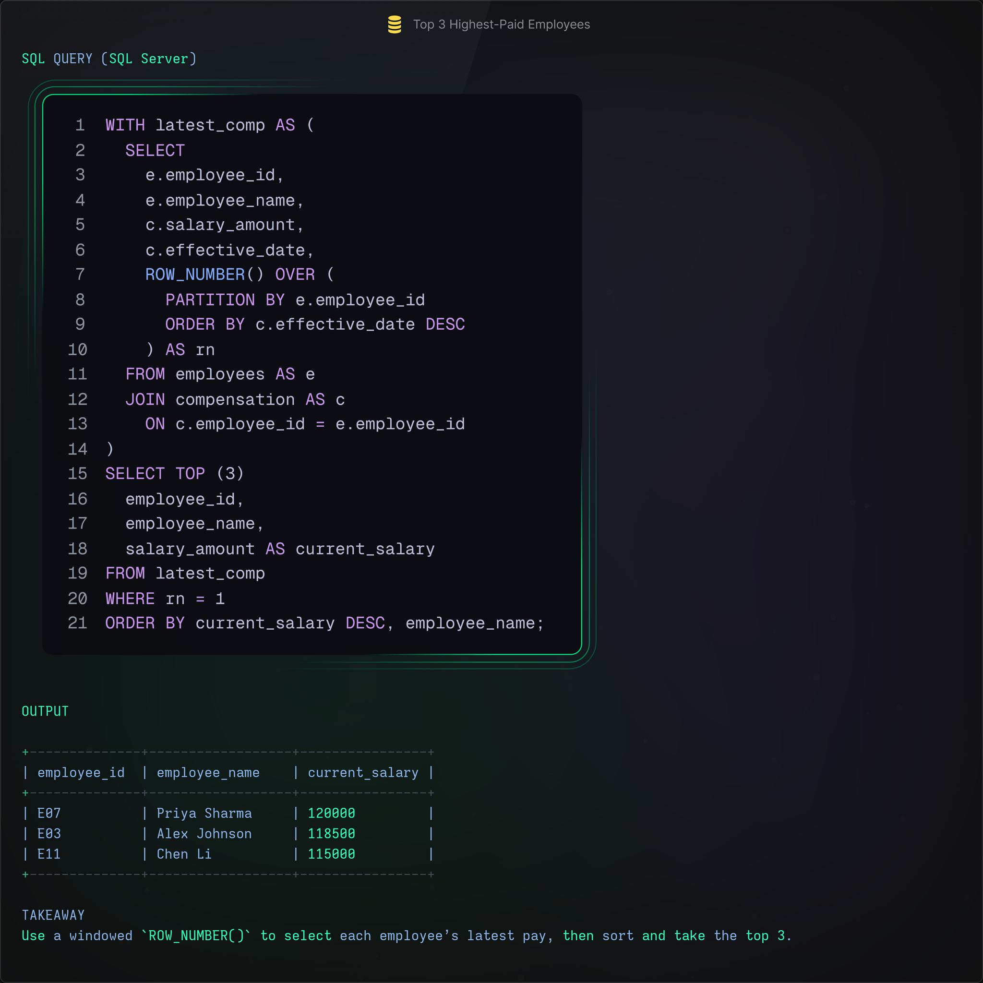The height and width of the screenshot is (983, 983).
Task: Click 'ORDER BY c.effective_date DESC' line
Action: click(x=315, y=324)
